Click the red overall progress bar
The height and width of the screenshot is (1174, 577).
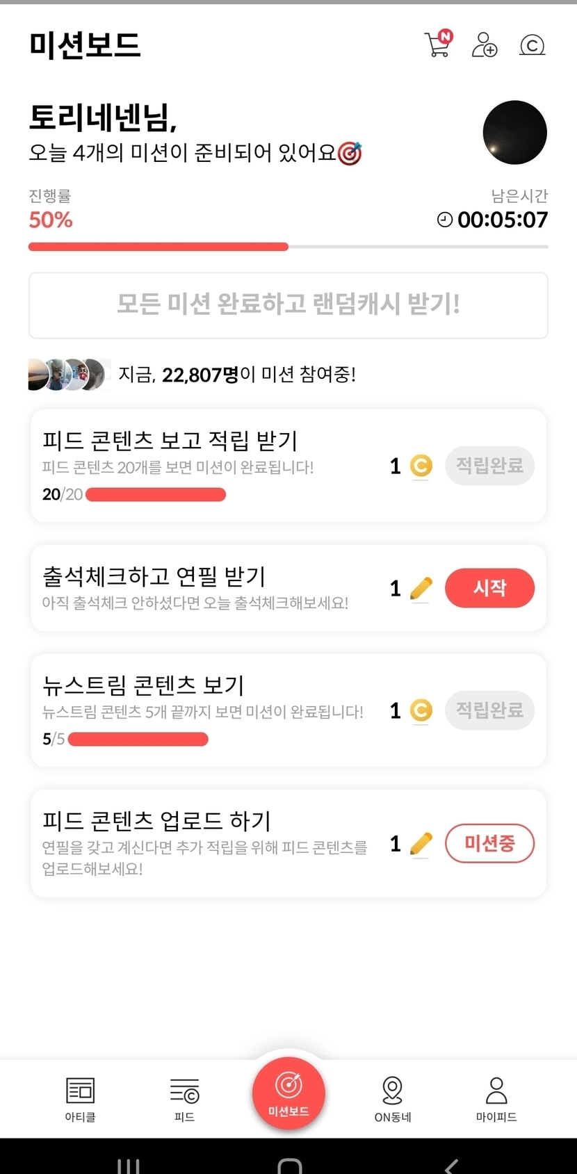(159, 247)
